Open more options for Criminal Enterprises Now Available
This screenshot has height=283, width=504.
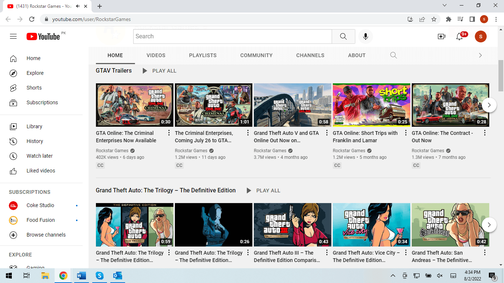click(169, 133)
